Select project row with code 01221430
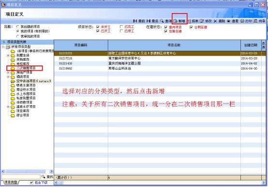268x187 pixels. point(160,63)
